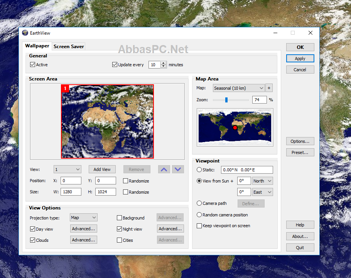Click the EarthView globe icon in title bar
The image size is (351, 278).
tap(25, 33)
